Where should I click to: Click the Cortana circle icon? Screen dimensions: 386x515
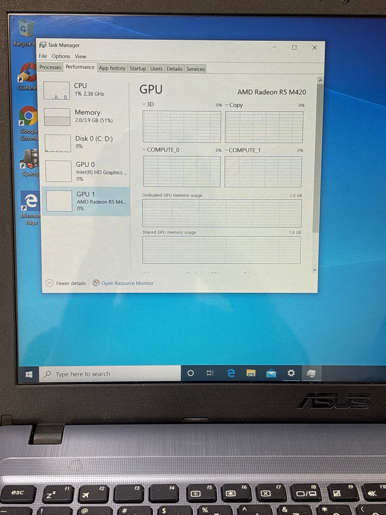(x=191, y=373)
